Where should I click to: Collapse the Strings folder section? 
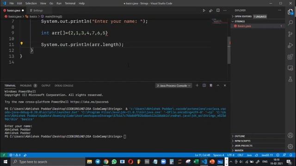click(258, 22)
